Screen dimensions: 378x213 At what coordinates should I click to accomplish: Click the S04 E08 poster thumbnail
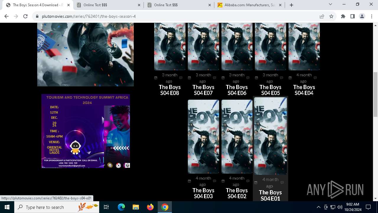click(170, 46)
